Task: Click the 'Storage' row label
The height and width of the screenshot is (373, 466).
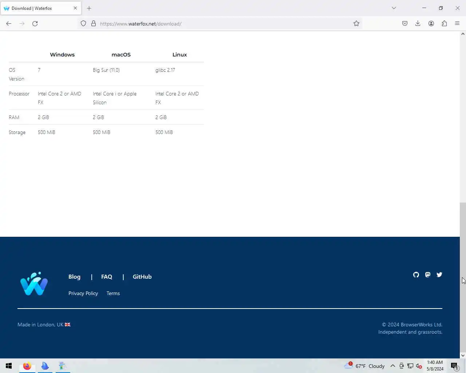Action: pos(17,132)
